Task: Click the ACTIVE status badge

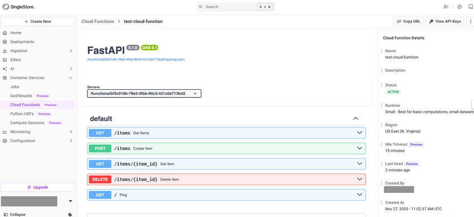Action: [393, 92]
